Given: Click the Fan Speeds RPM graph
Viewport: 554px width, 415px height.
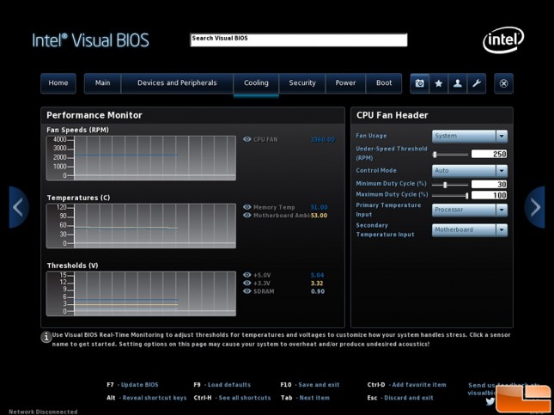Looking at the screenshot, I should [141, 158].
